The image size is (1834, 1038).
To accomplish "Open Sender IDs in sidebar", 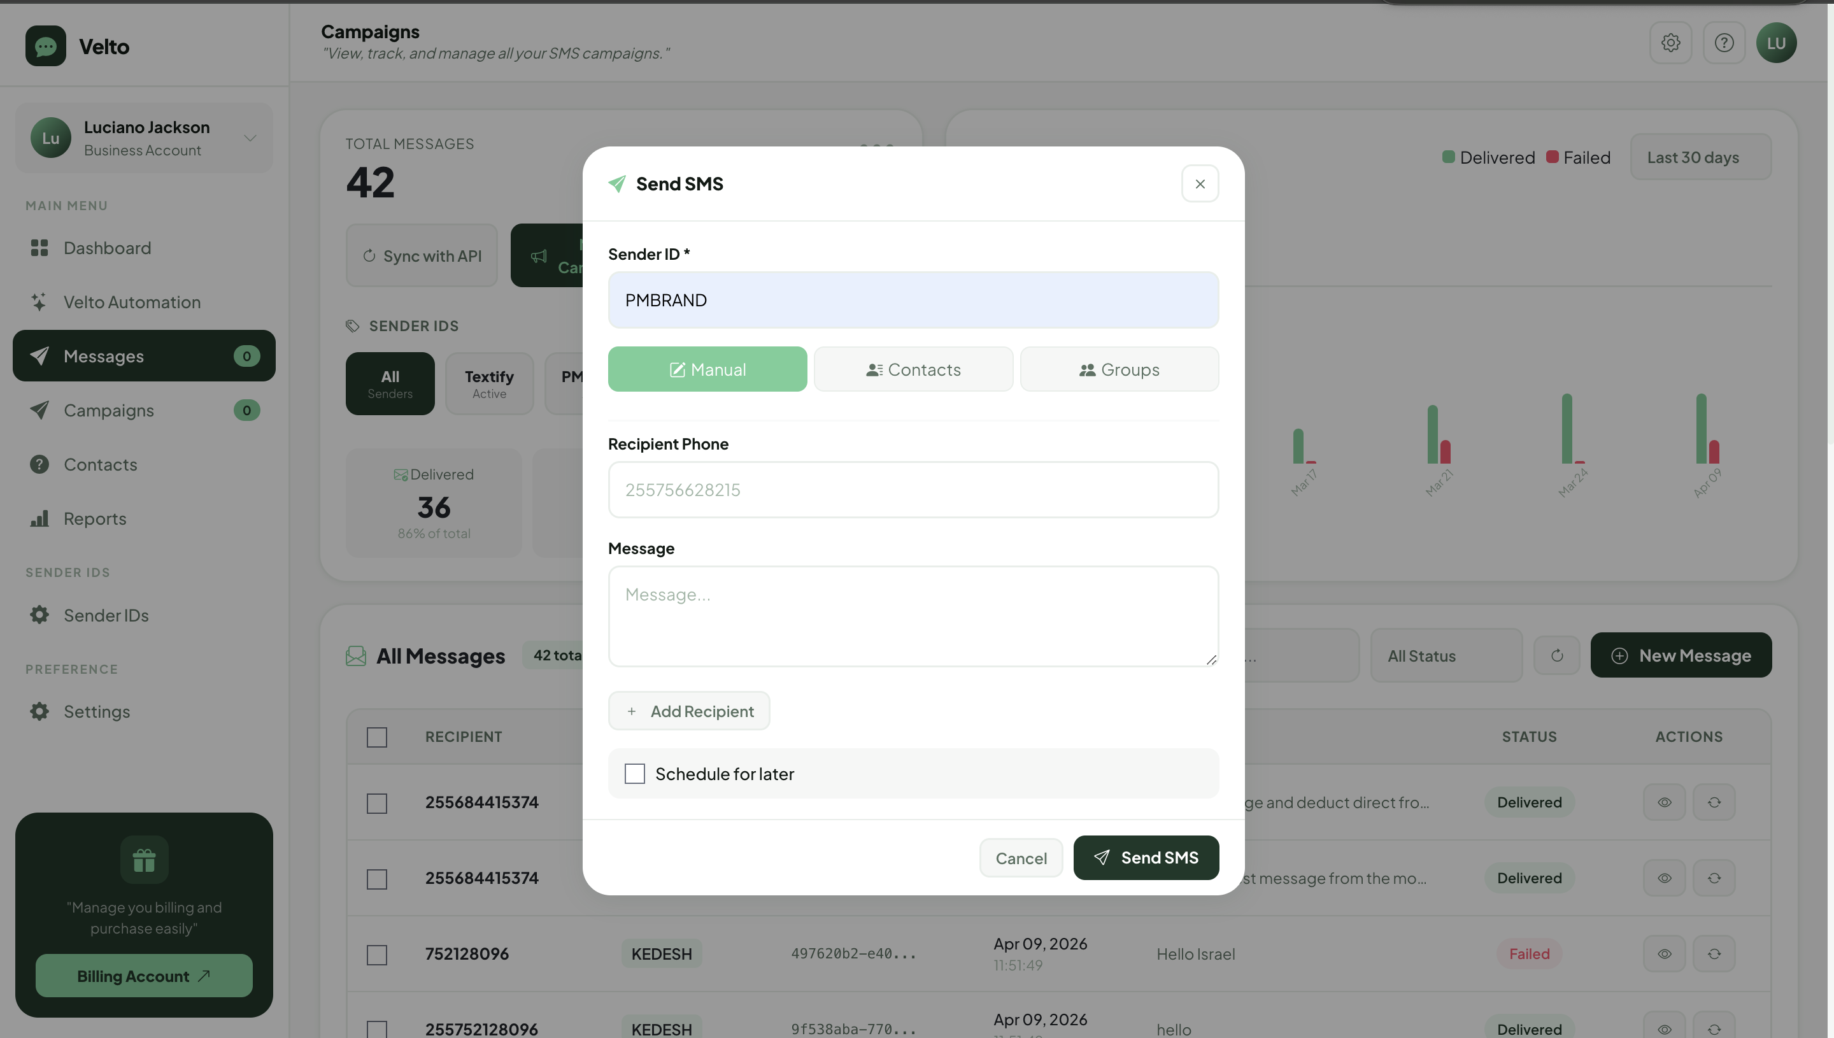I will (144, 615).
